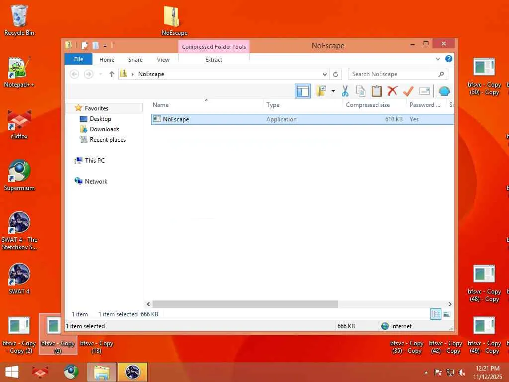This screenshot has height=382, width=509.
Task: Open the folder options toolbar icon
Action: 321,91
